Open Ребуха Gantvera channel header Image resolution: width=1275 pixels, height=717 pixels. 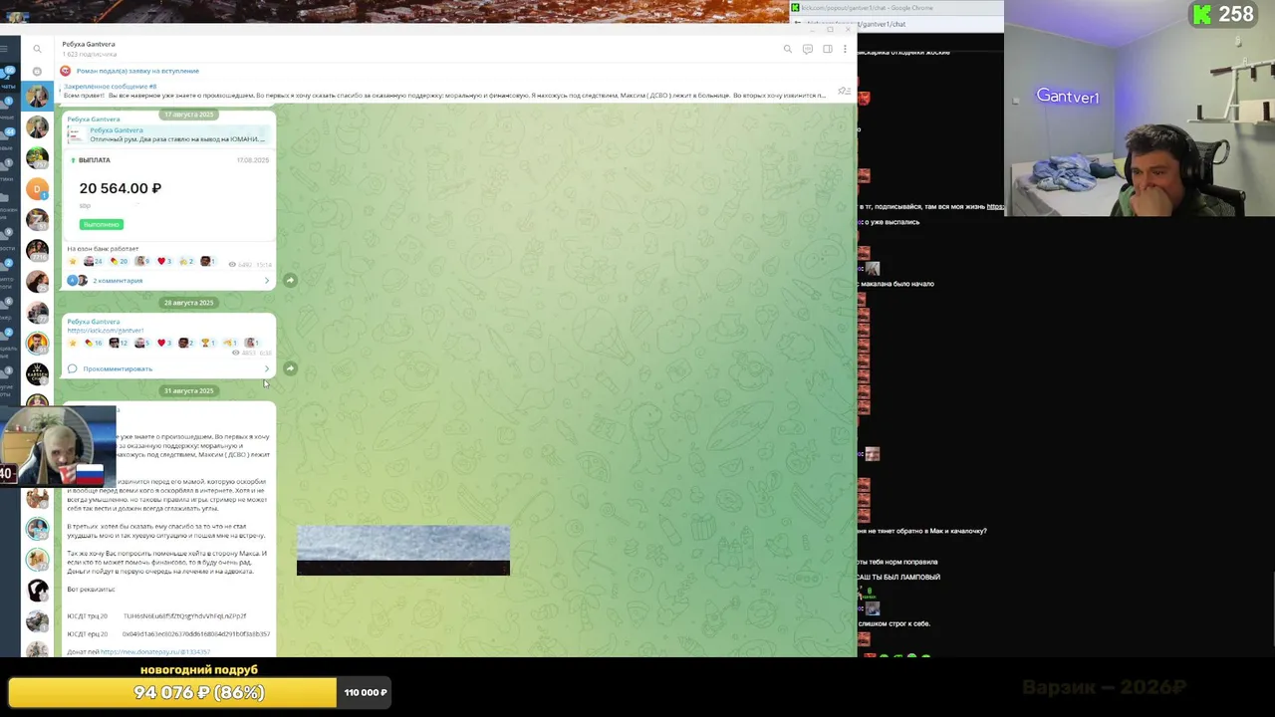[x=89, y=49]
